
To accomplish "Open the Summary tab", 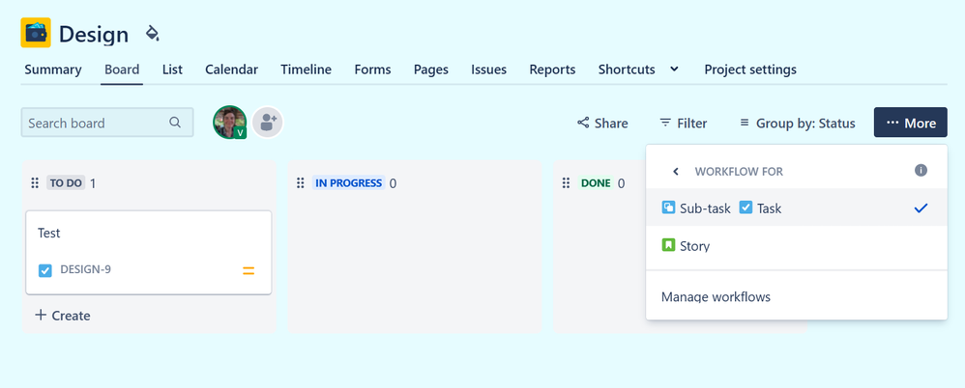I will point(53,69).
